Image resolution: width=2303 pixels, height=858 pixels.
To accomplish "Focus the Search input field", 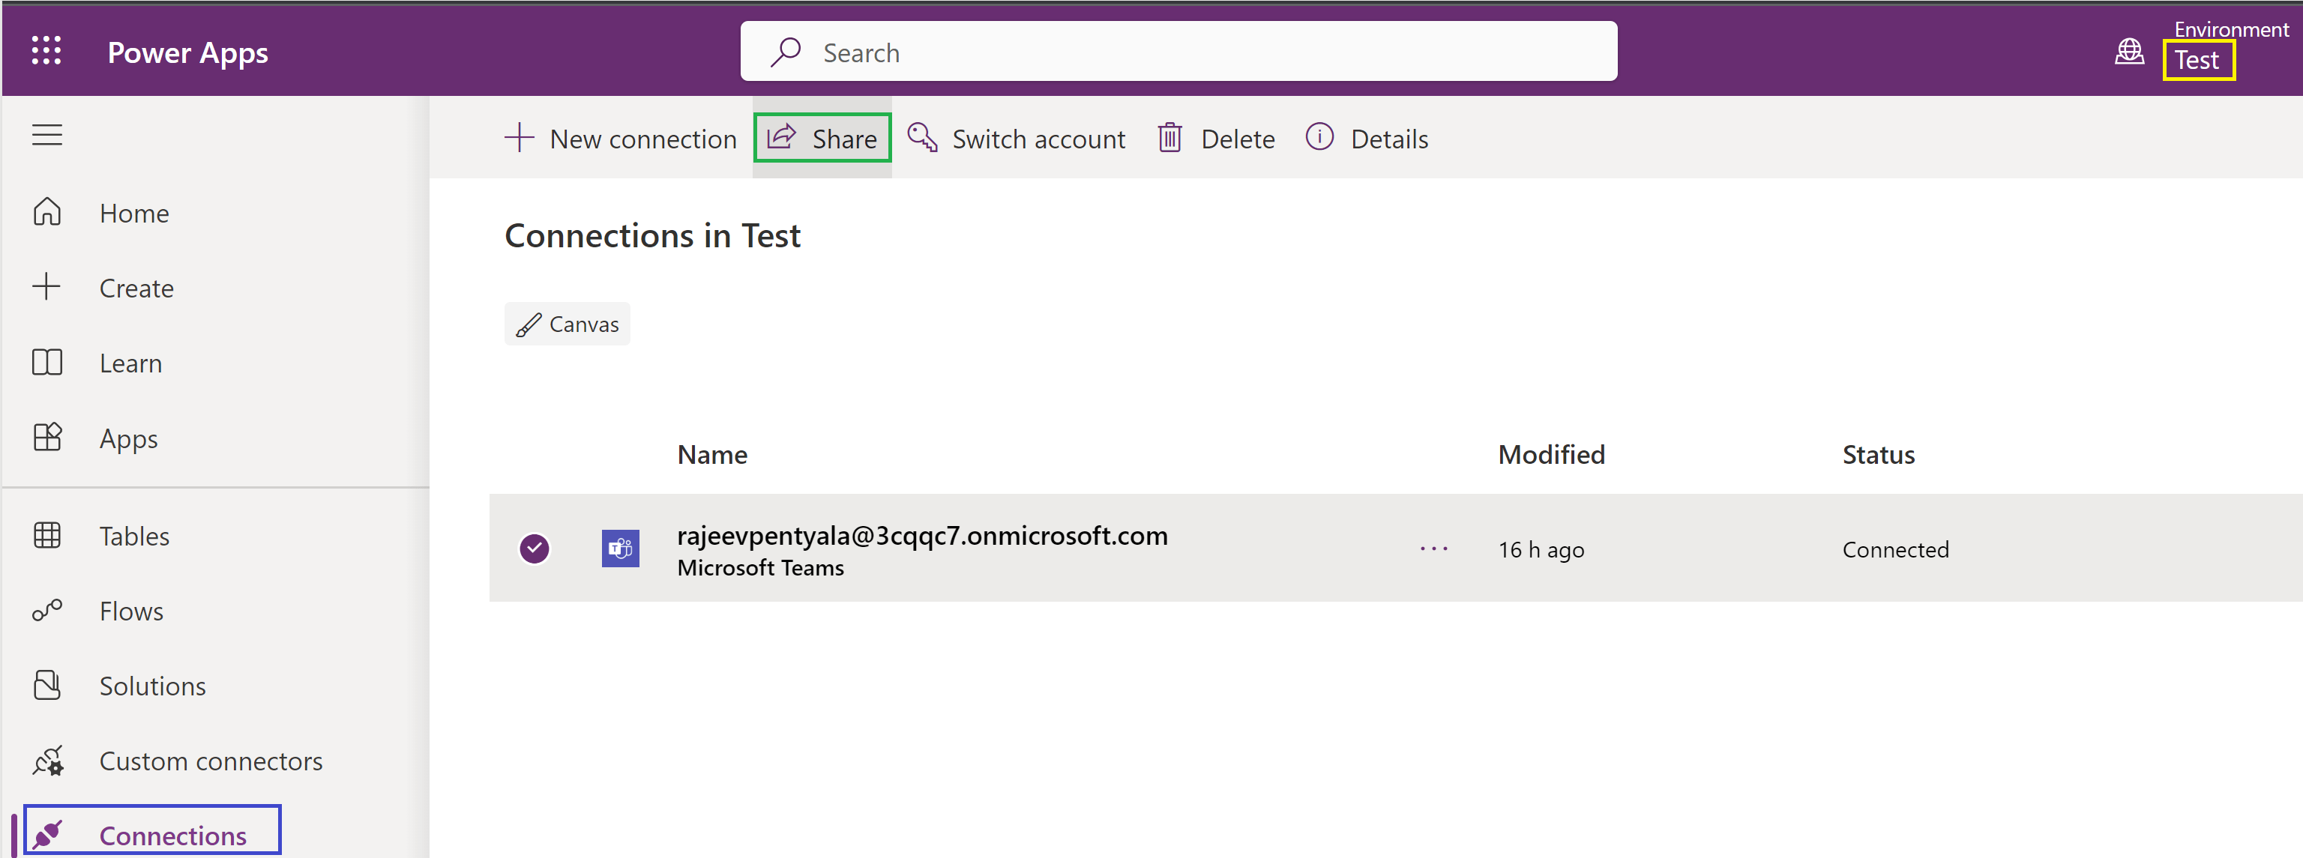I will (x=1178, y=52).
